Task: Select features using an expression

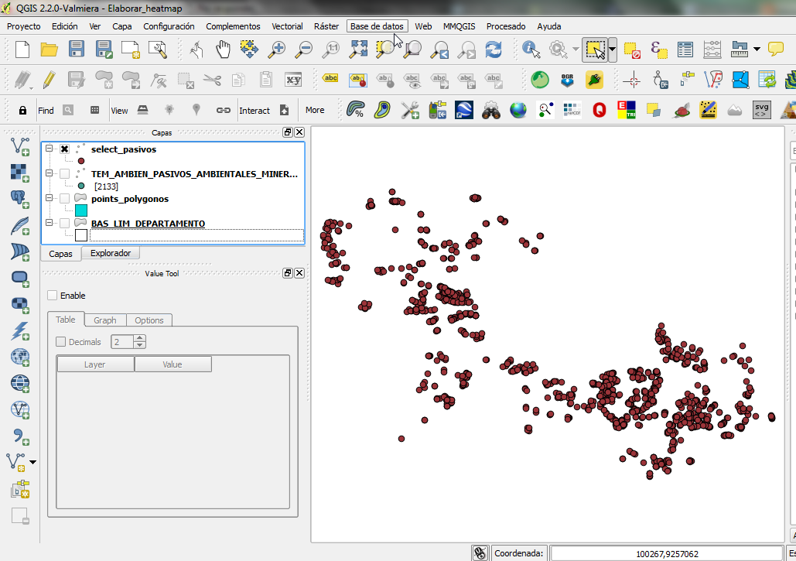Action: pos(658,50)
